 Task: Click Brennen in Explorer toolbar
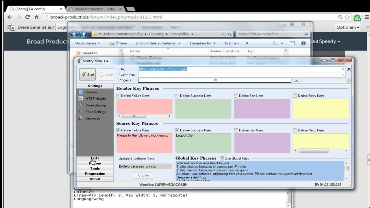coord(232,43)
